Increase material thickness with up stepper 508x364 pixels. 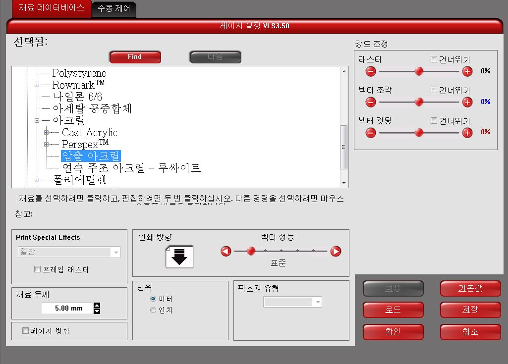pos(97,306)
